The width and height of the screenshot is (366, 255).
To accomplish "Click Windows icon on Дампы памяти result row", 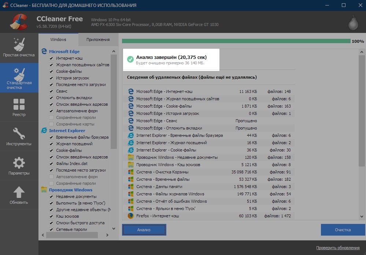I will 131,187.
